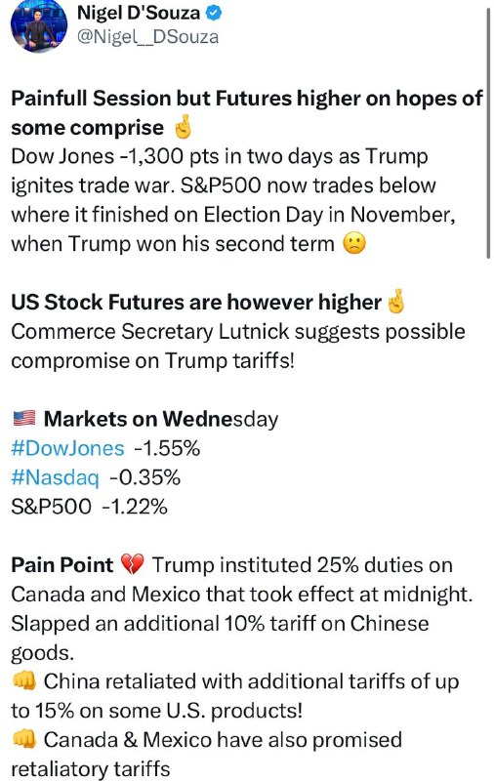
Task: Click the 'Markets on Wednesday' heading text
Action: pyautogui.click(x=161, y=419)
